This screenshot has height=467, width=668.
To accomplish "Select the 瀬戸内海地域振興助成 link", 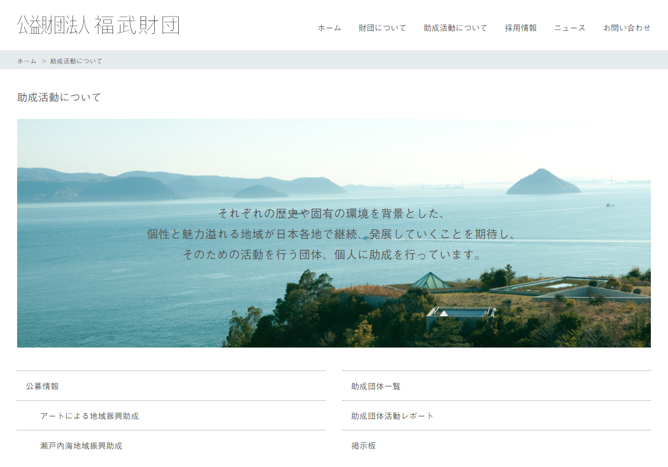I will (x=81, y=446).
